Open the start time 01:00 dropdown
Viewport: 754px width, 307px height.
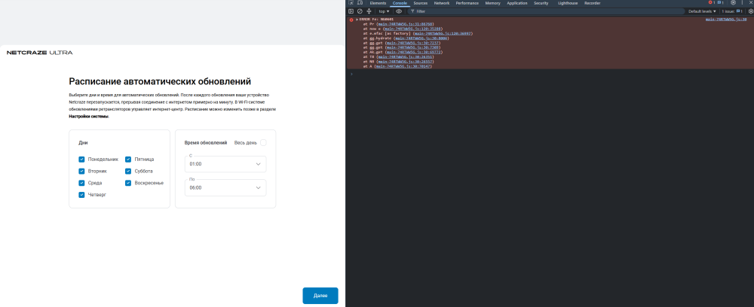[x=225, y=164]
